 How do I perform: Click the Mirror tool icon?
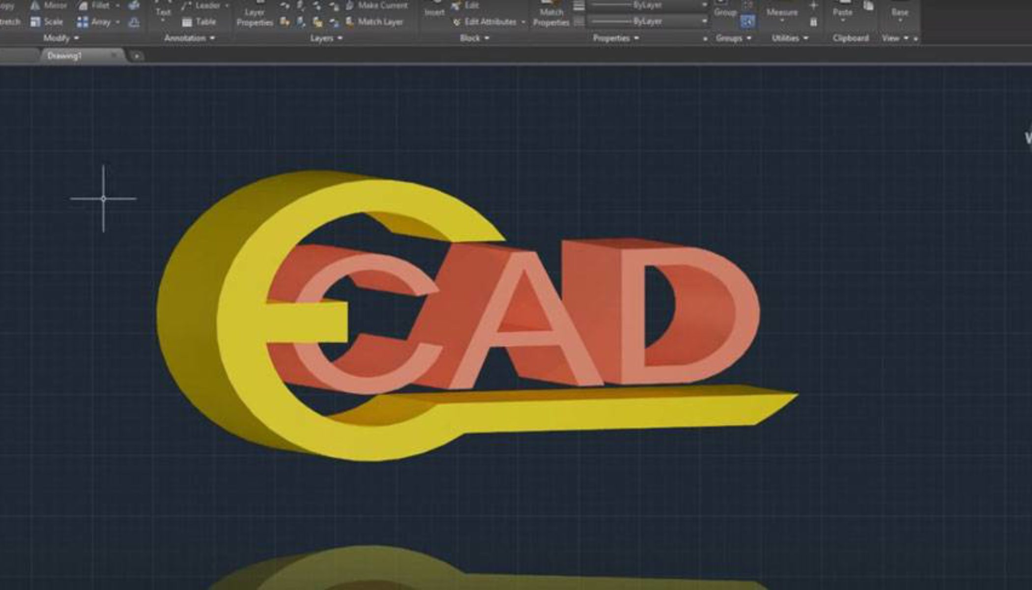point(35,6)
